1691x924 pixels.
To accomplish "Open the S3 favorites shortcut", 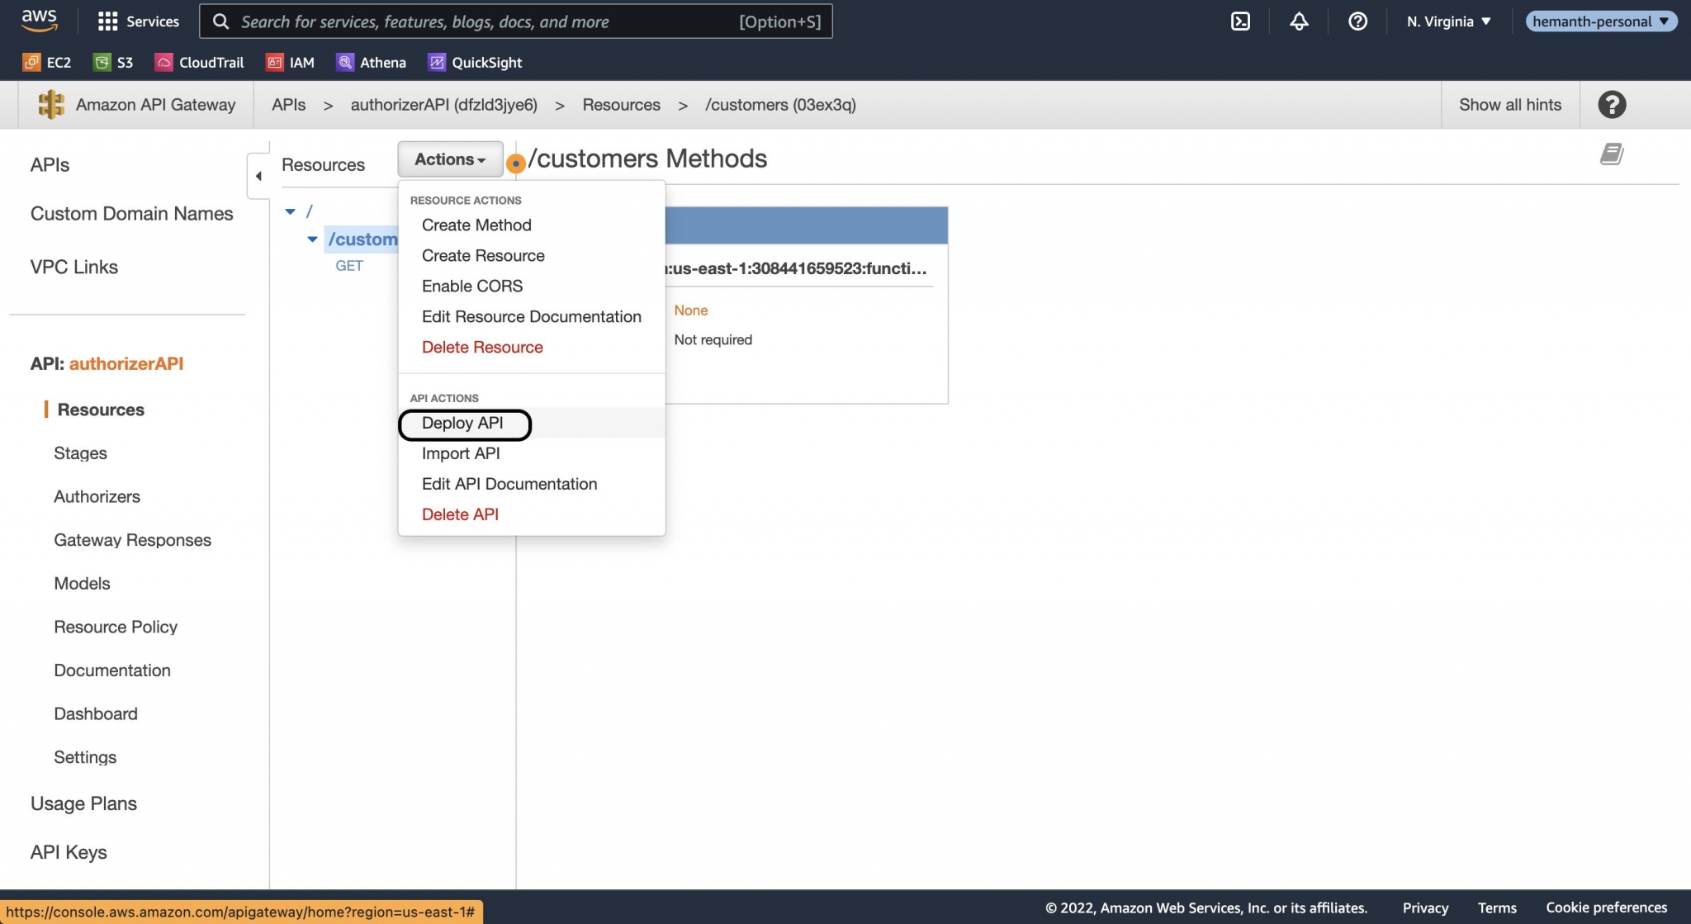I will pyautogui.click(x=113, y=62).
